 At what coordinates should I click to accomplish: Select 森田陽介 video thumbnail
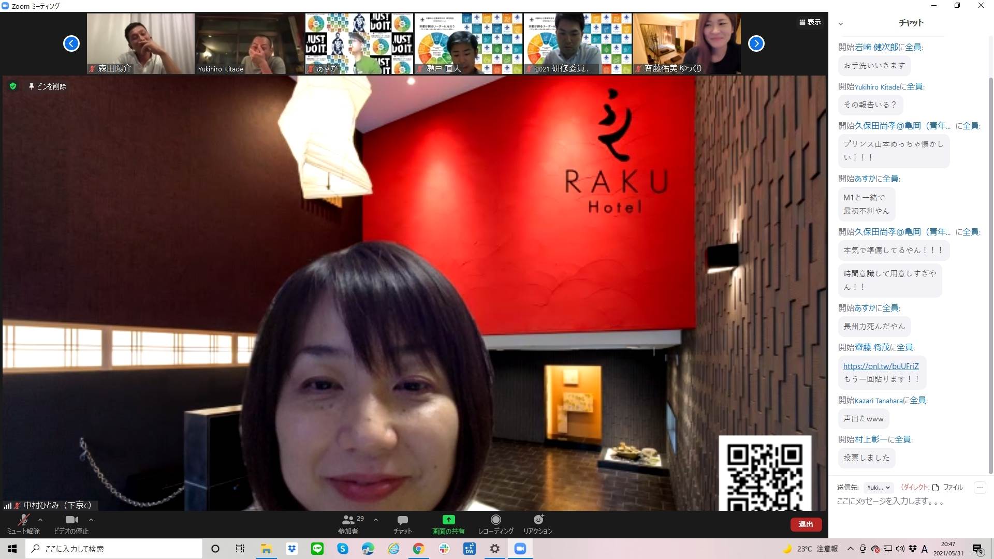141,44
